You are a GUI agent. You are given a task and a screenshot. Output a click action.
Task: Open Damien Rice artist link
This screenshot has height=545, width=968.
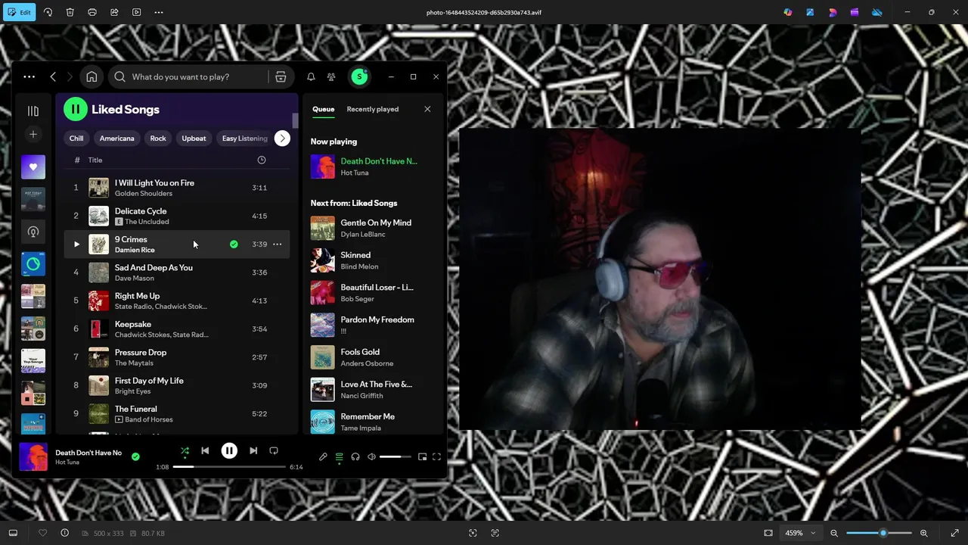135,250
